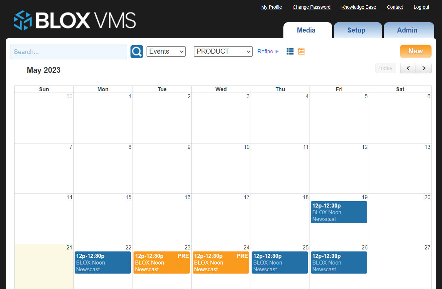The width and height of the screenshot is (442, 289).
Task: Follow the Change Password link
Action: 311,7
